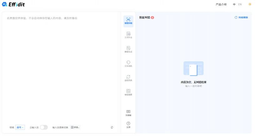Open the 产品介绍 product introduction page

click(x=221, y=4)
